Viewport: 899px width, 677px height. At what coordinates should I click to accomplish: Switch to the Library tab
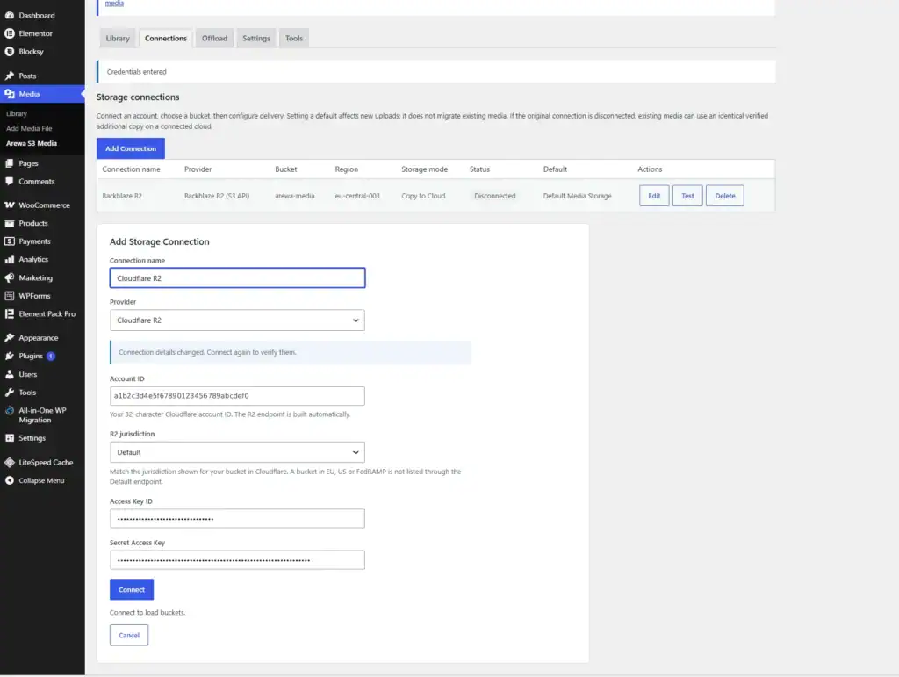point(118,39)
